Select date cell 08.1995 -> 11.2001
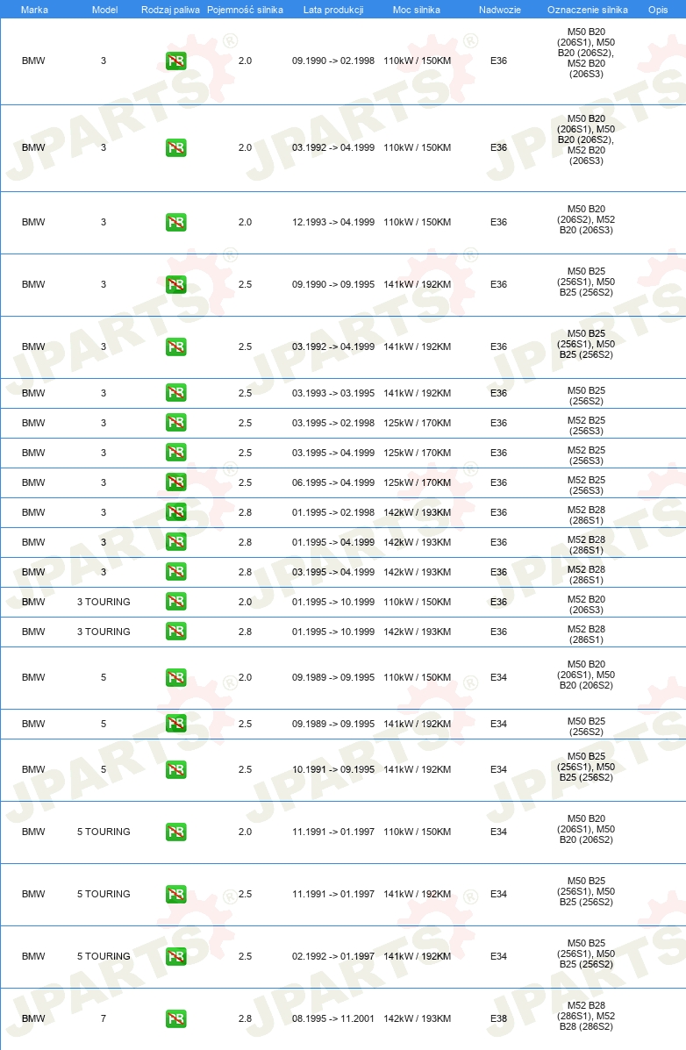Viewport: 686px width, 1050px height. 333,1019
